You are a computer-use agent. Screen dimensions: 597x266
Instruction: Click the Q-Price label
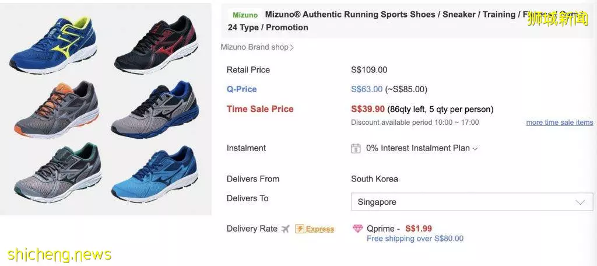point(242,89)
